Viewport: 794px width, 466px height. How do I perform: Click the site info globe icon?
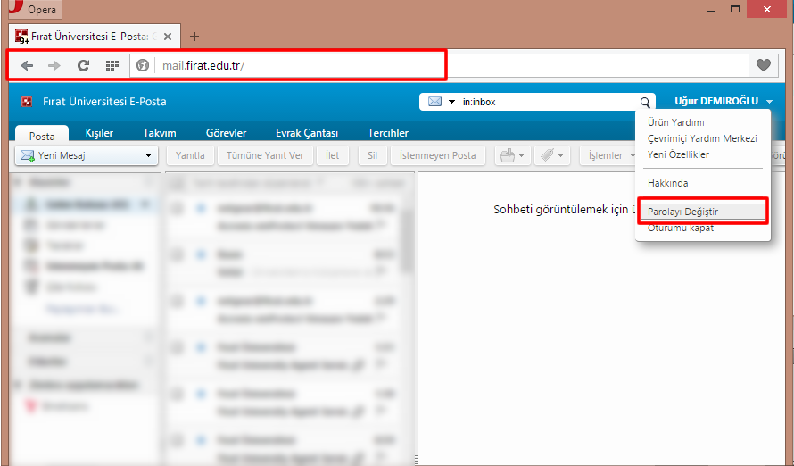tap(143, 65)
